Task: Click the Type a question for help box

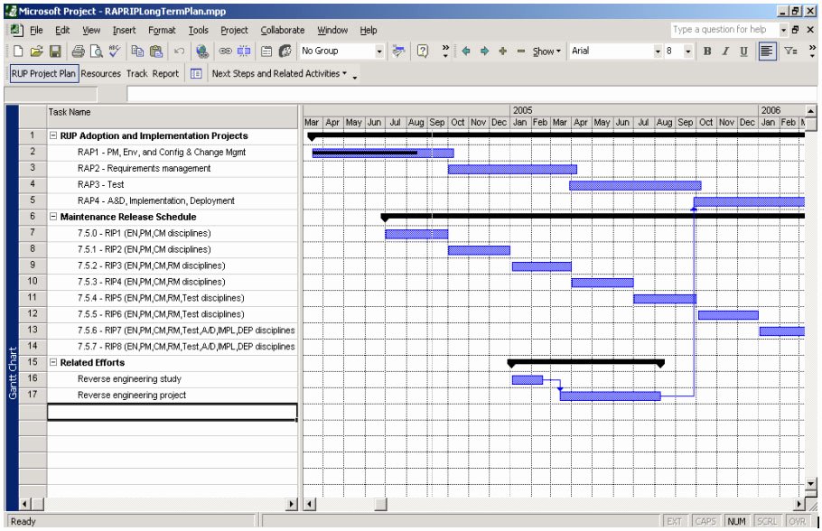Action: pos(724,30)
